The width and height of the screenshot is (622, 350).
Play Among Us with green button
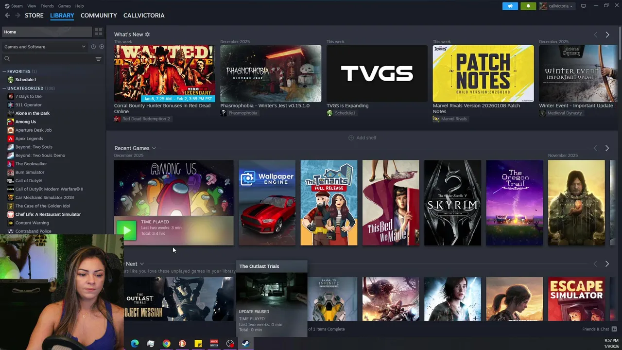pos(127,231)
